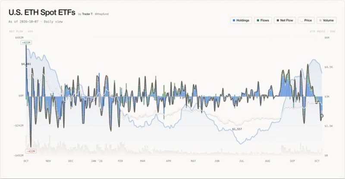Click the $4,881 price annotation
This screenshot has height=179, width=345.
pos(26,64)
